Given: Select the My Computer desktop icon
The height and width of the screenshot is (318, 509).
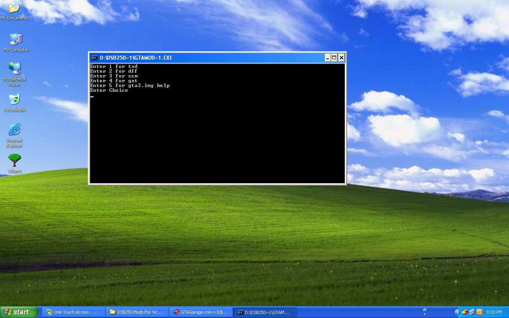Looking at the screenshot, I should pos(16,40).
